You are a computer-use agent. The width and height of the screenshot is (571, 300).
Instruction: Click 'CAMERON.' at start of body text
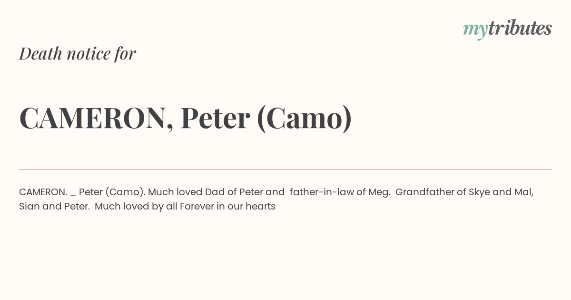(x=43, y=192)
